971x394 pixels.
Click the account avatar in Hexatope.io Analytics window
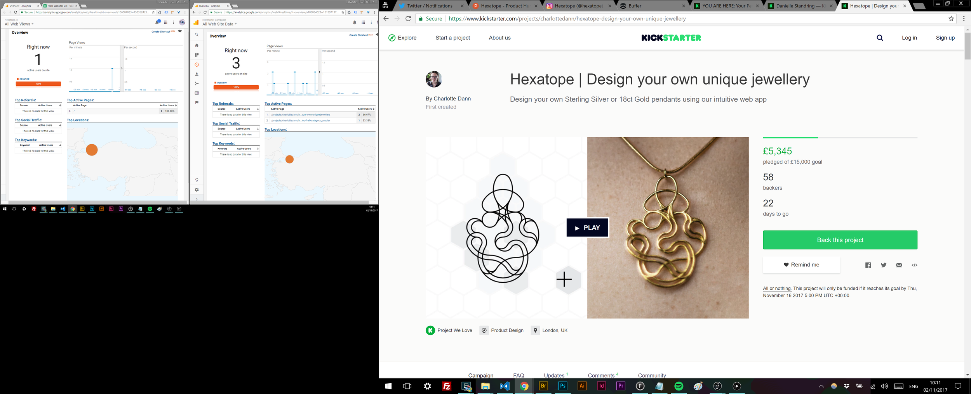182,22
